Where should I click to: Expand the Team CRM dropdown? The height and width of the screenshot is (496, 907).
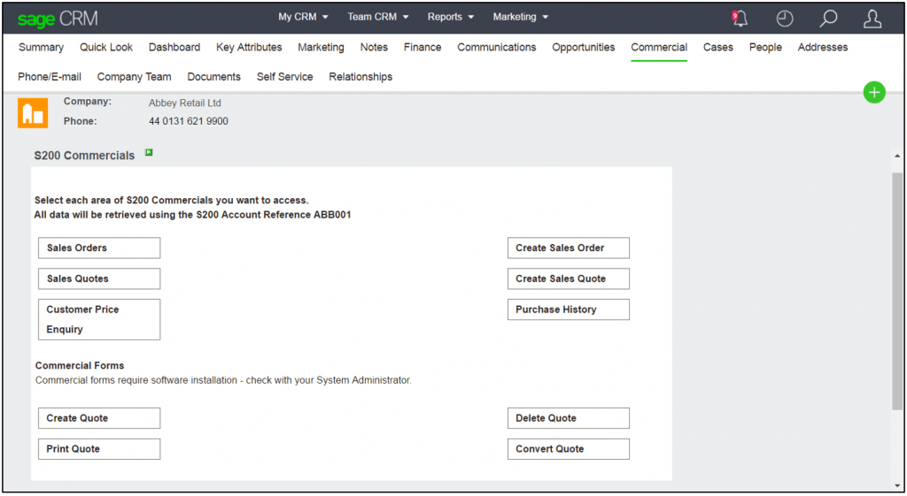click(x=377, y=17)
